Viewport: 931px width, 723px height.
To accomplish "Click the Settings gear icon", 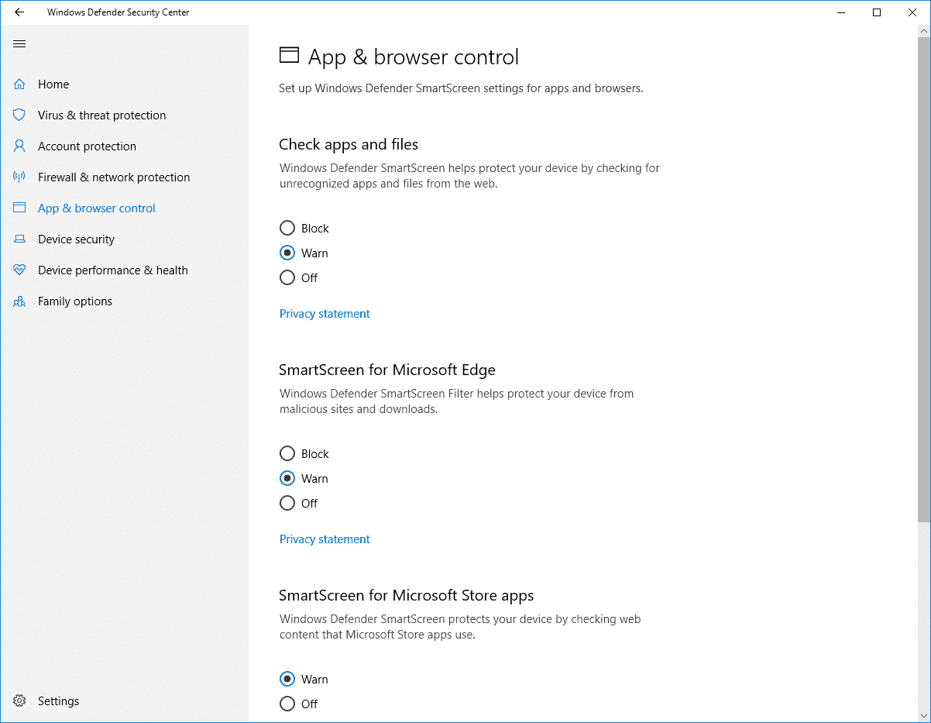I will click(x=19, y=701).
